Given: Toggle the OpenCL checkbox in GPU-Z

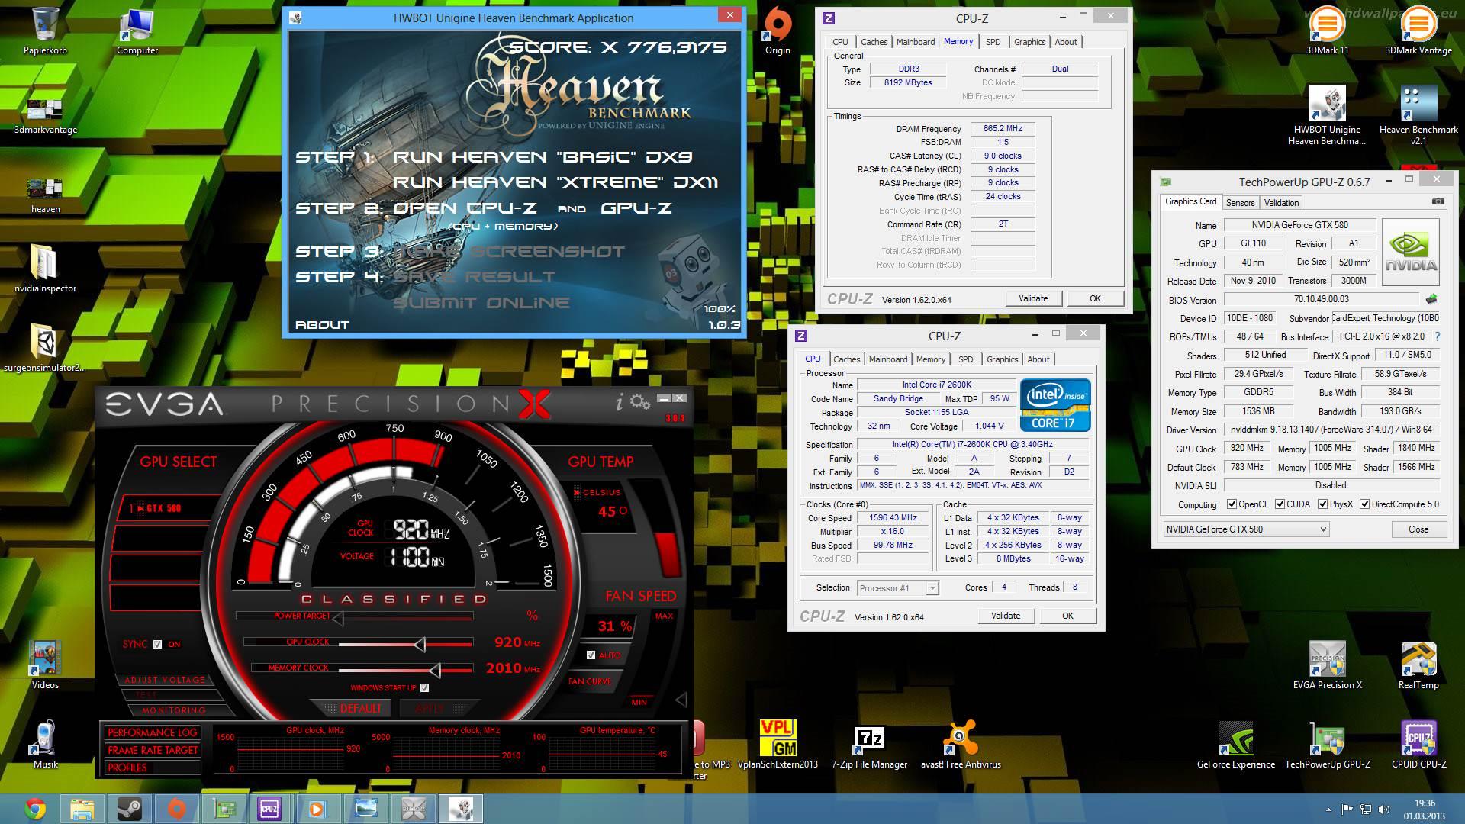Looking at the screenshot, I should point(1232,504).
